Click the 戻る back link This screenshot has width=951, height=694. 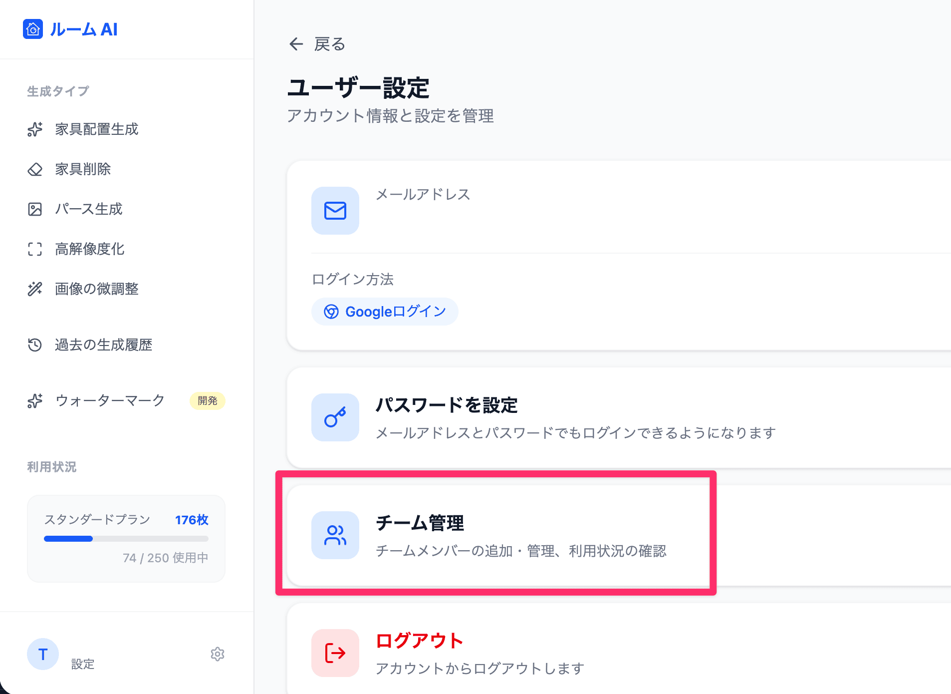[329, 44]
